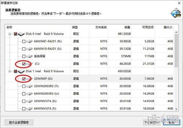Click the 64WIN10-RAID1 (S:) volume icon
This screenshot has height=128, width=183.
point(29,49)
